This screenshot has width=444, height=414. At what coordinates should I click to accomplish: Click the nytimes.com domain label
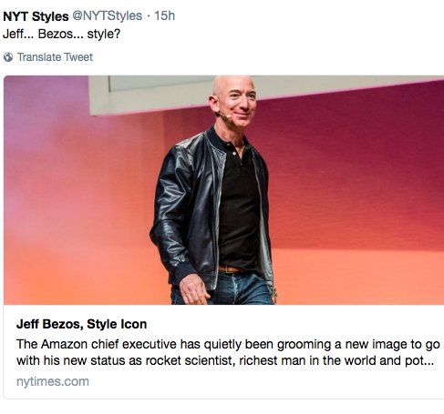pyautogui.click(x=53, y=381)
